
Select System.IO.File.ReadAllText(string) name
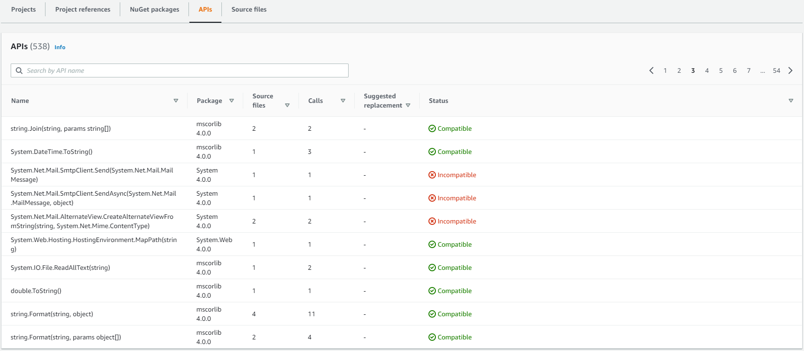60,268
